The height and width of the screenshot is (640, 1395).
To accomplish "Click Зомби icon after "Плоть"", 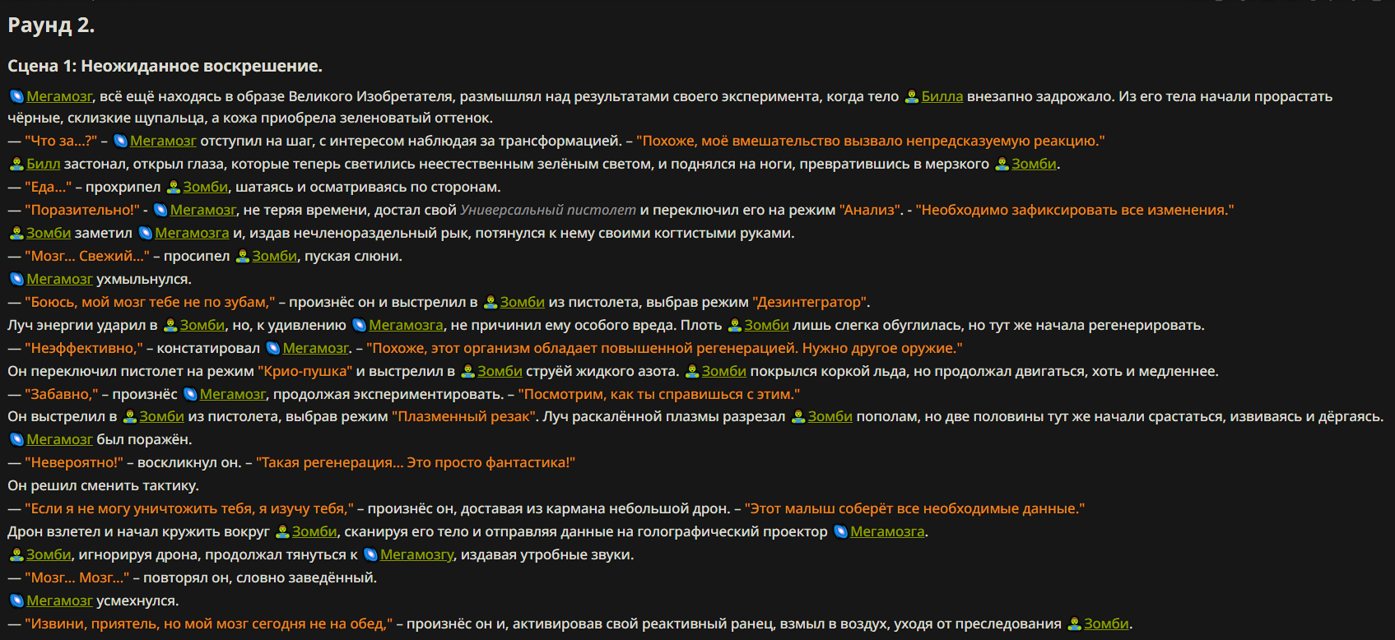I will [734, 325].
